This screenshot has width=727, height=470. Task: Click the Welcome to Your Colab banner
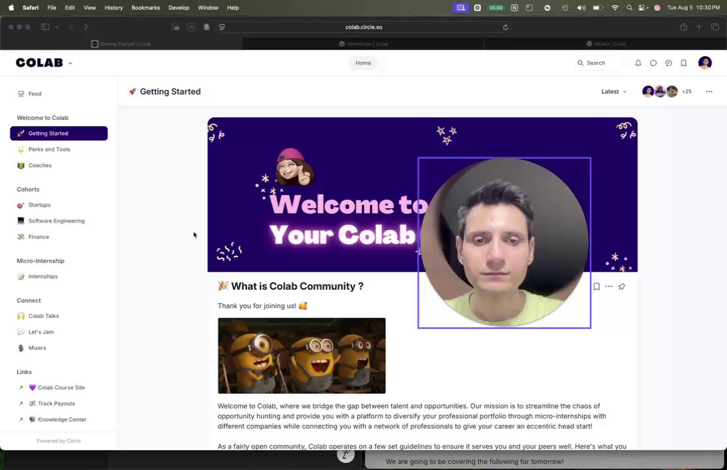[x=422, y=195]
